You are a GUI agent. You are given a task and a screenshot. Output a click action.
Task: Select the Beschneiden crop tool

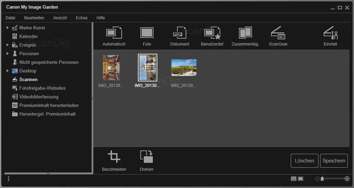click(114, 161)
